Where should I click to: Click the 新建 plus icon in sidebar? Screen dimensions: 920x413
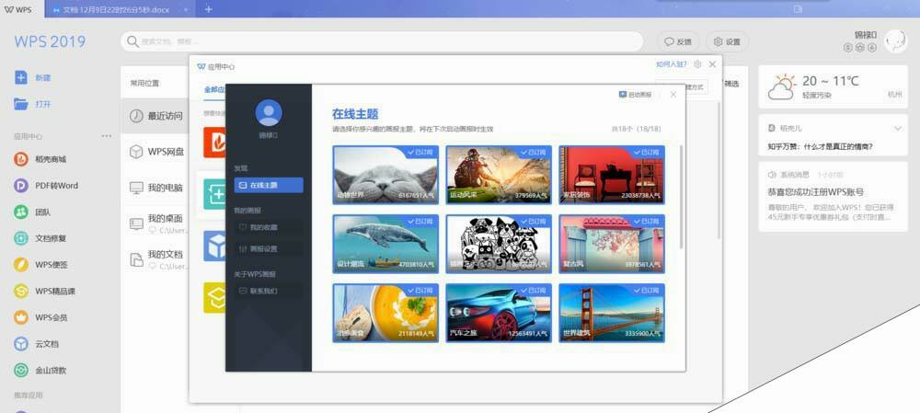21,77
